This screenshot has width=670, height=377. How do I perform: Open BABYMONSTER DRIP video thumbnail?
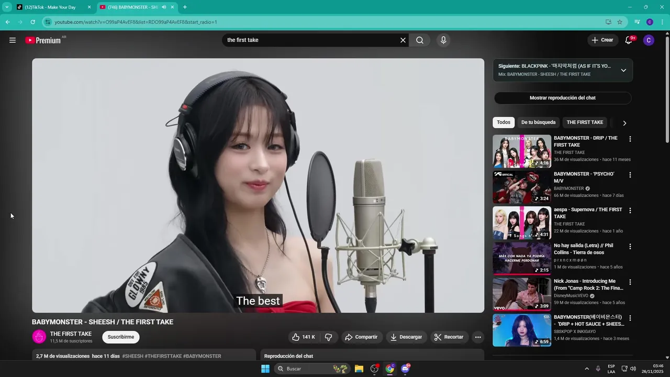522,151
